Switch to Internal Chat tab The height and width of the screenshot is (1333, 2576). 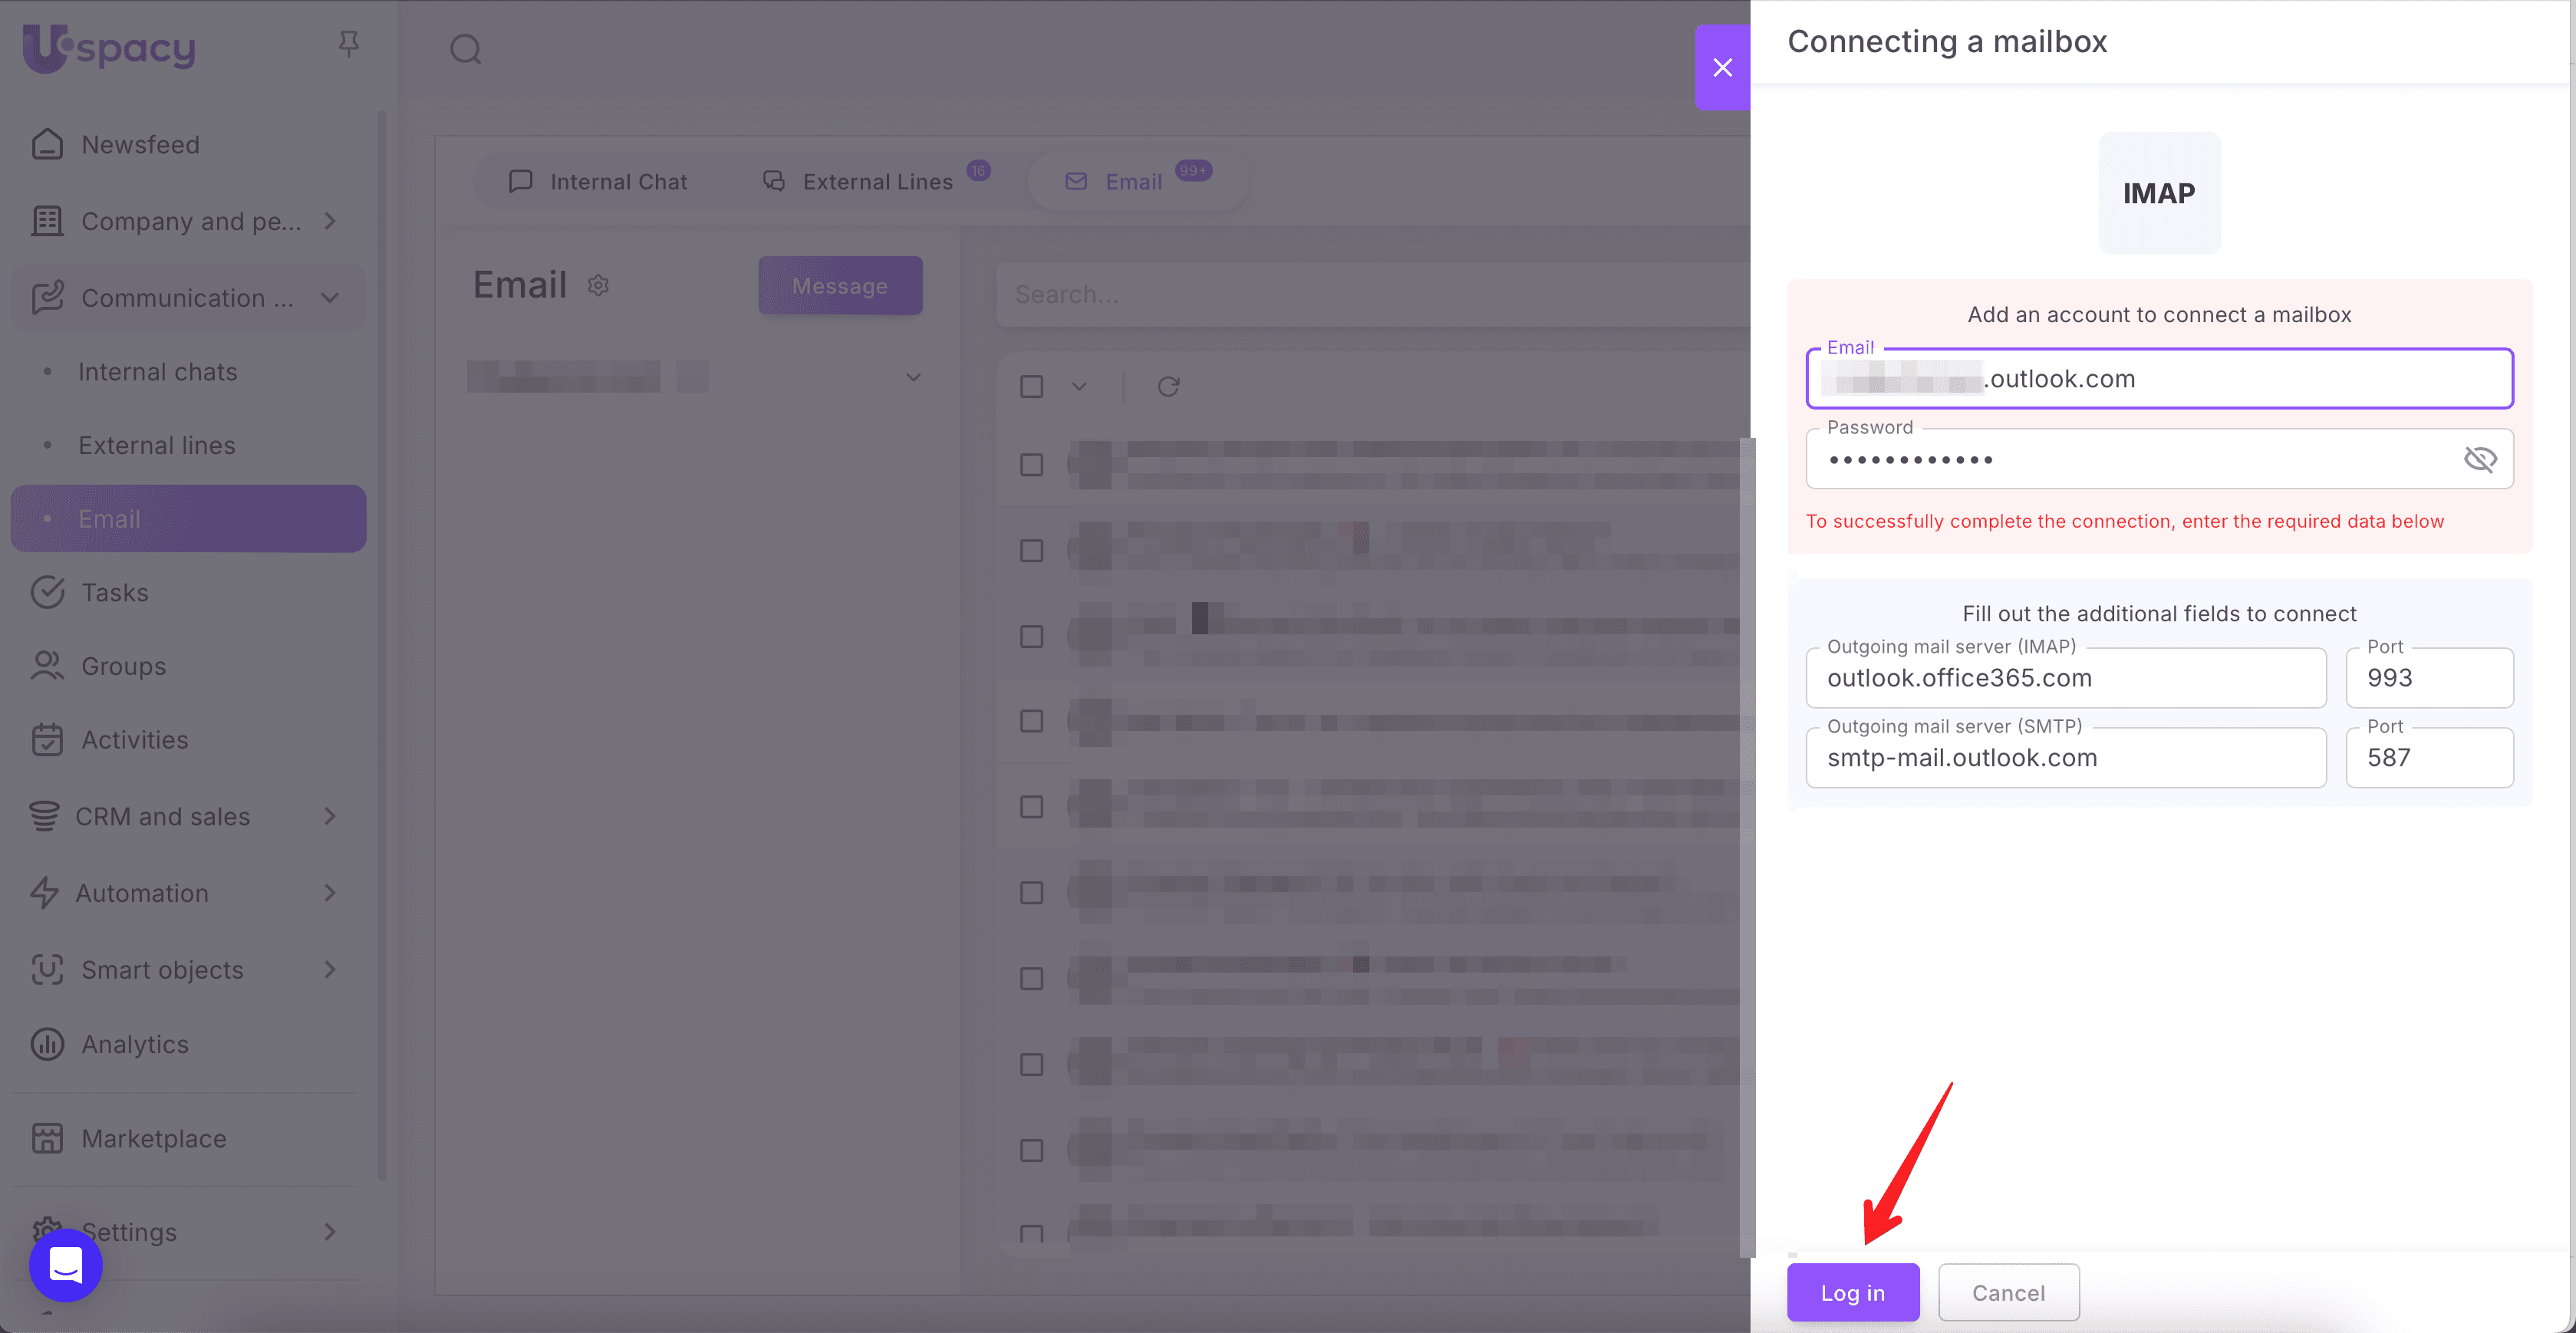point(598,182)
